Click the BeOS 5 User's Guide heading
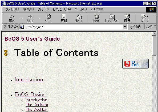 (32, 39)
